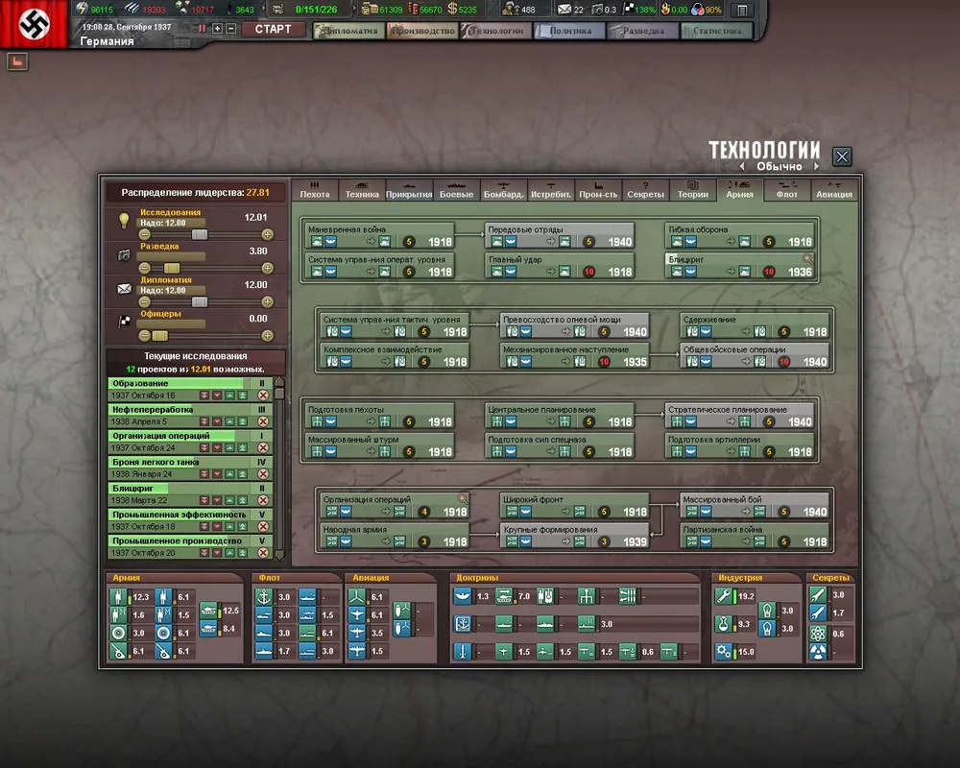Cancel the Нефтепереработка research project

(263, 421)
